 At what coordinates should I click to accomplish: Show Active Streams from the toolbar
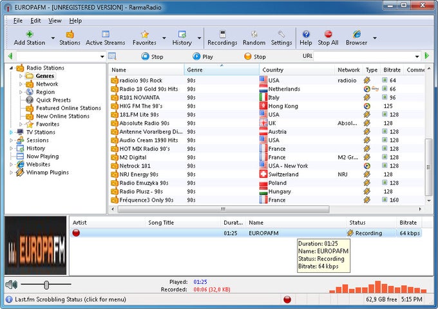(x=105, y=38)
